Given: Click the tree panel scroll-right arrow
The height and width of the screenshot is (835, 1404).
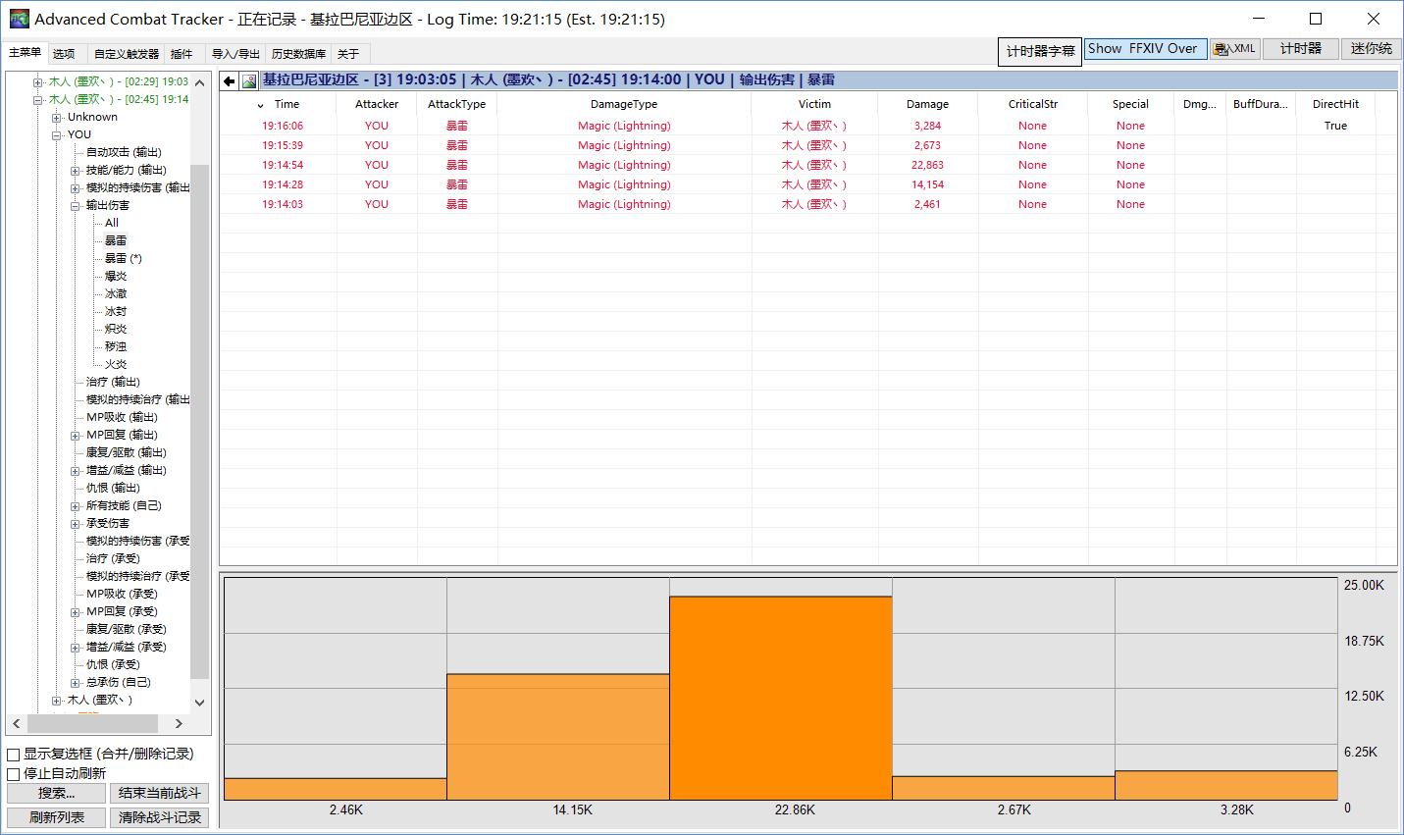Looking at the screenshot, I should point(179,724).
